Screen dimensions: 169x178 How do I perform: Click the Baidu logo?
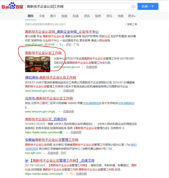tap(12, 6)
